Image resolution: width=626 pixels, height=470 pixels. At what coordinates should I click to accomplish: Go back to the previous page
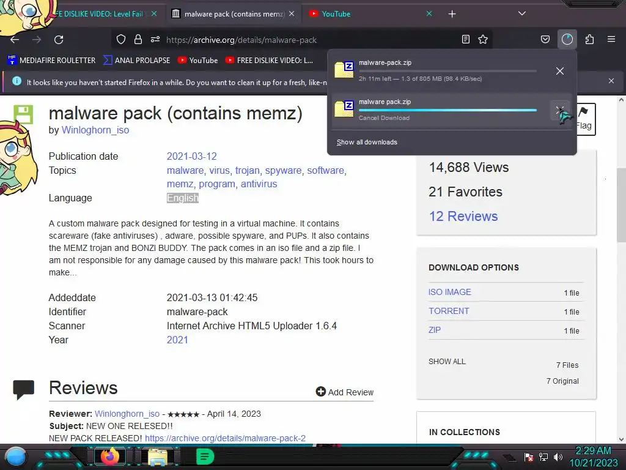click(15, 40)
